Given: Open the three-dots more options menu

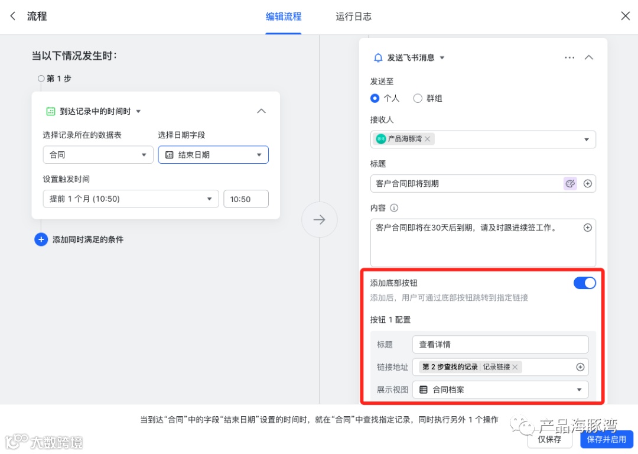Looking at the screenshot, I should click(x=569, y=58).
